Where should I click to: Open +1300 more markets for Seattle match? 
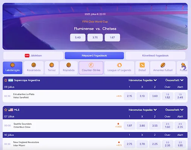tap(118, 127)
